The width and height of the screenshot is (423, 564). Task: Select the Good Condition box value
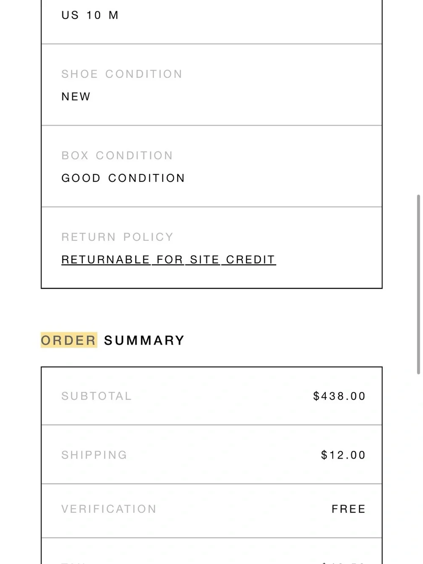coord(123,178)
